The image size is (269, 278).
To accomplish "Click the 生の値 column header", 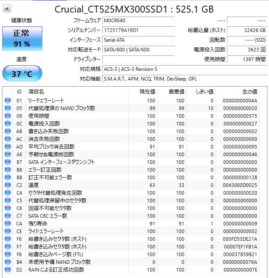I will coord(237,92).
